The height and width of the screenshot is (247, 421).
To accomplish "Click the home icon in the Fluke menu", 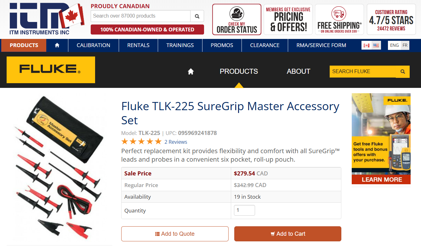I will click(191, 71).
